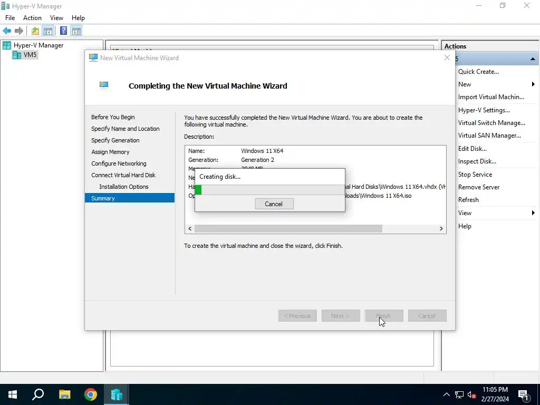Go to Configure Networking wizard step
540x405 pixels.
pos(119,163)
